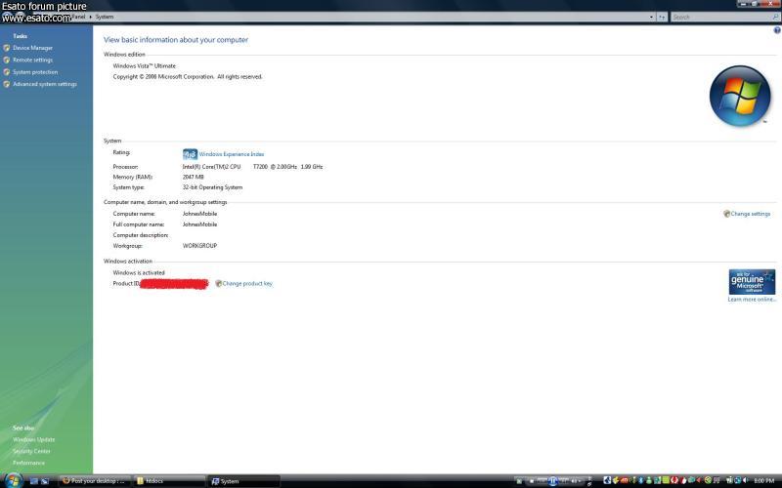This screenshot has width=782, height=488.
Task: Click the media toolbar volume button
Action: click(574, 481)
